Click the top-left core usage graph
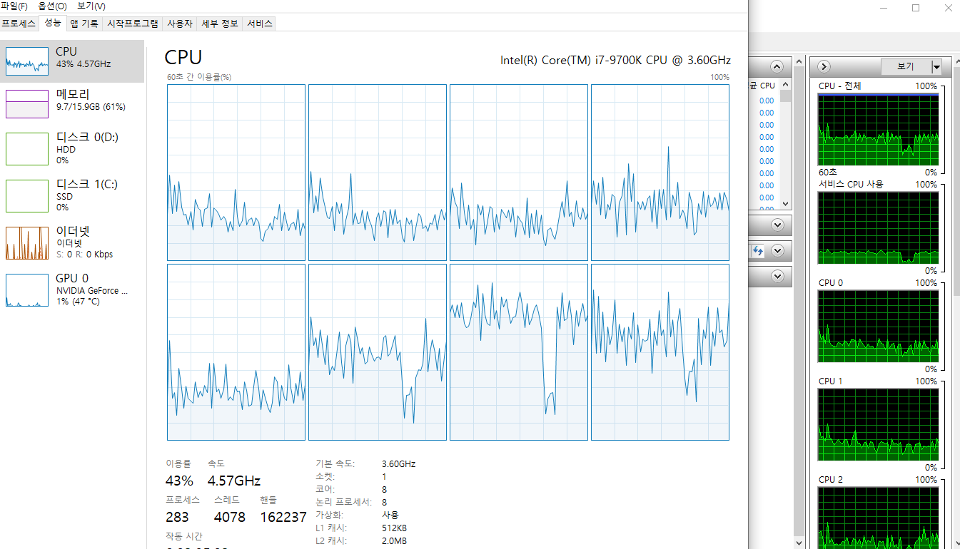The width and height of the screenshot is (960, 549). 236,173
